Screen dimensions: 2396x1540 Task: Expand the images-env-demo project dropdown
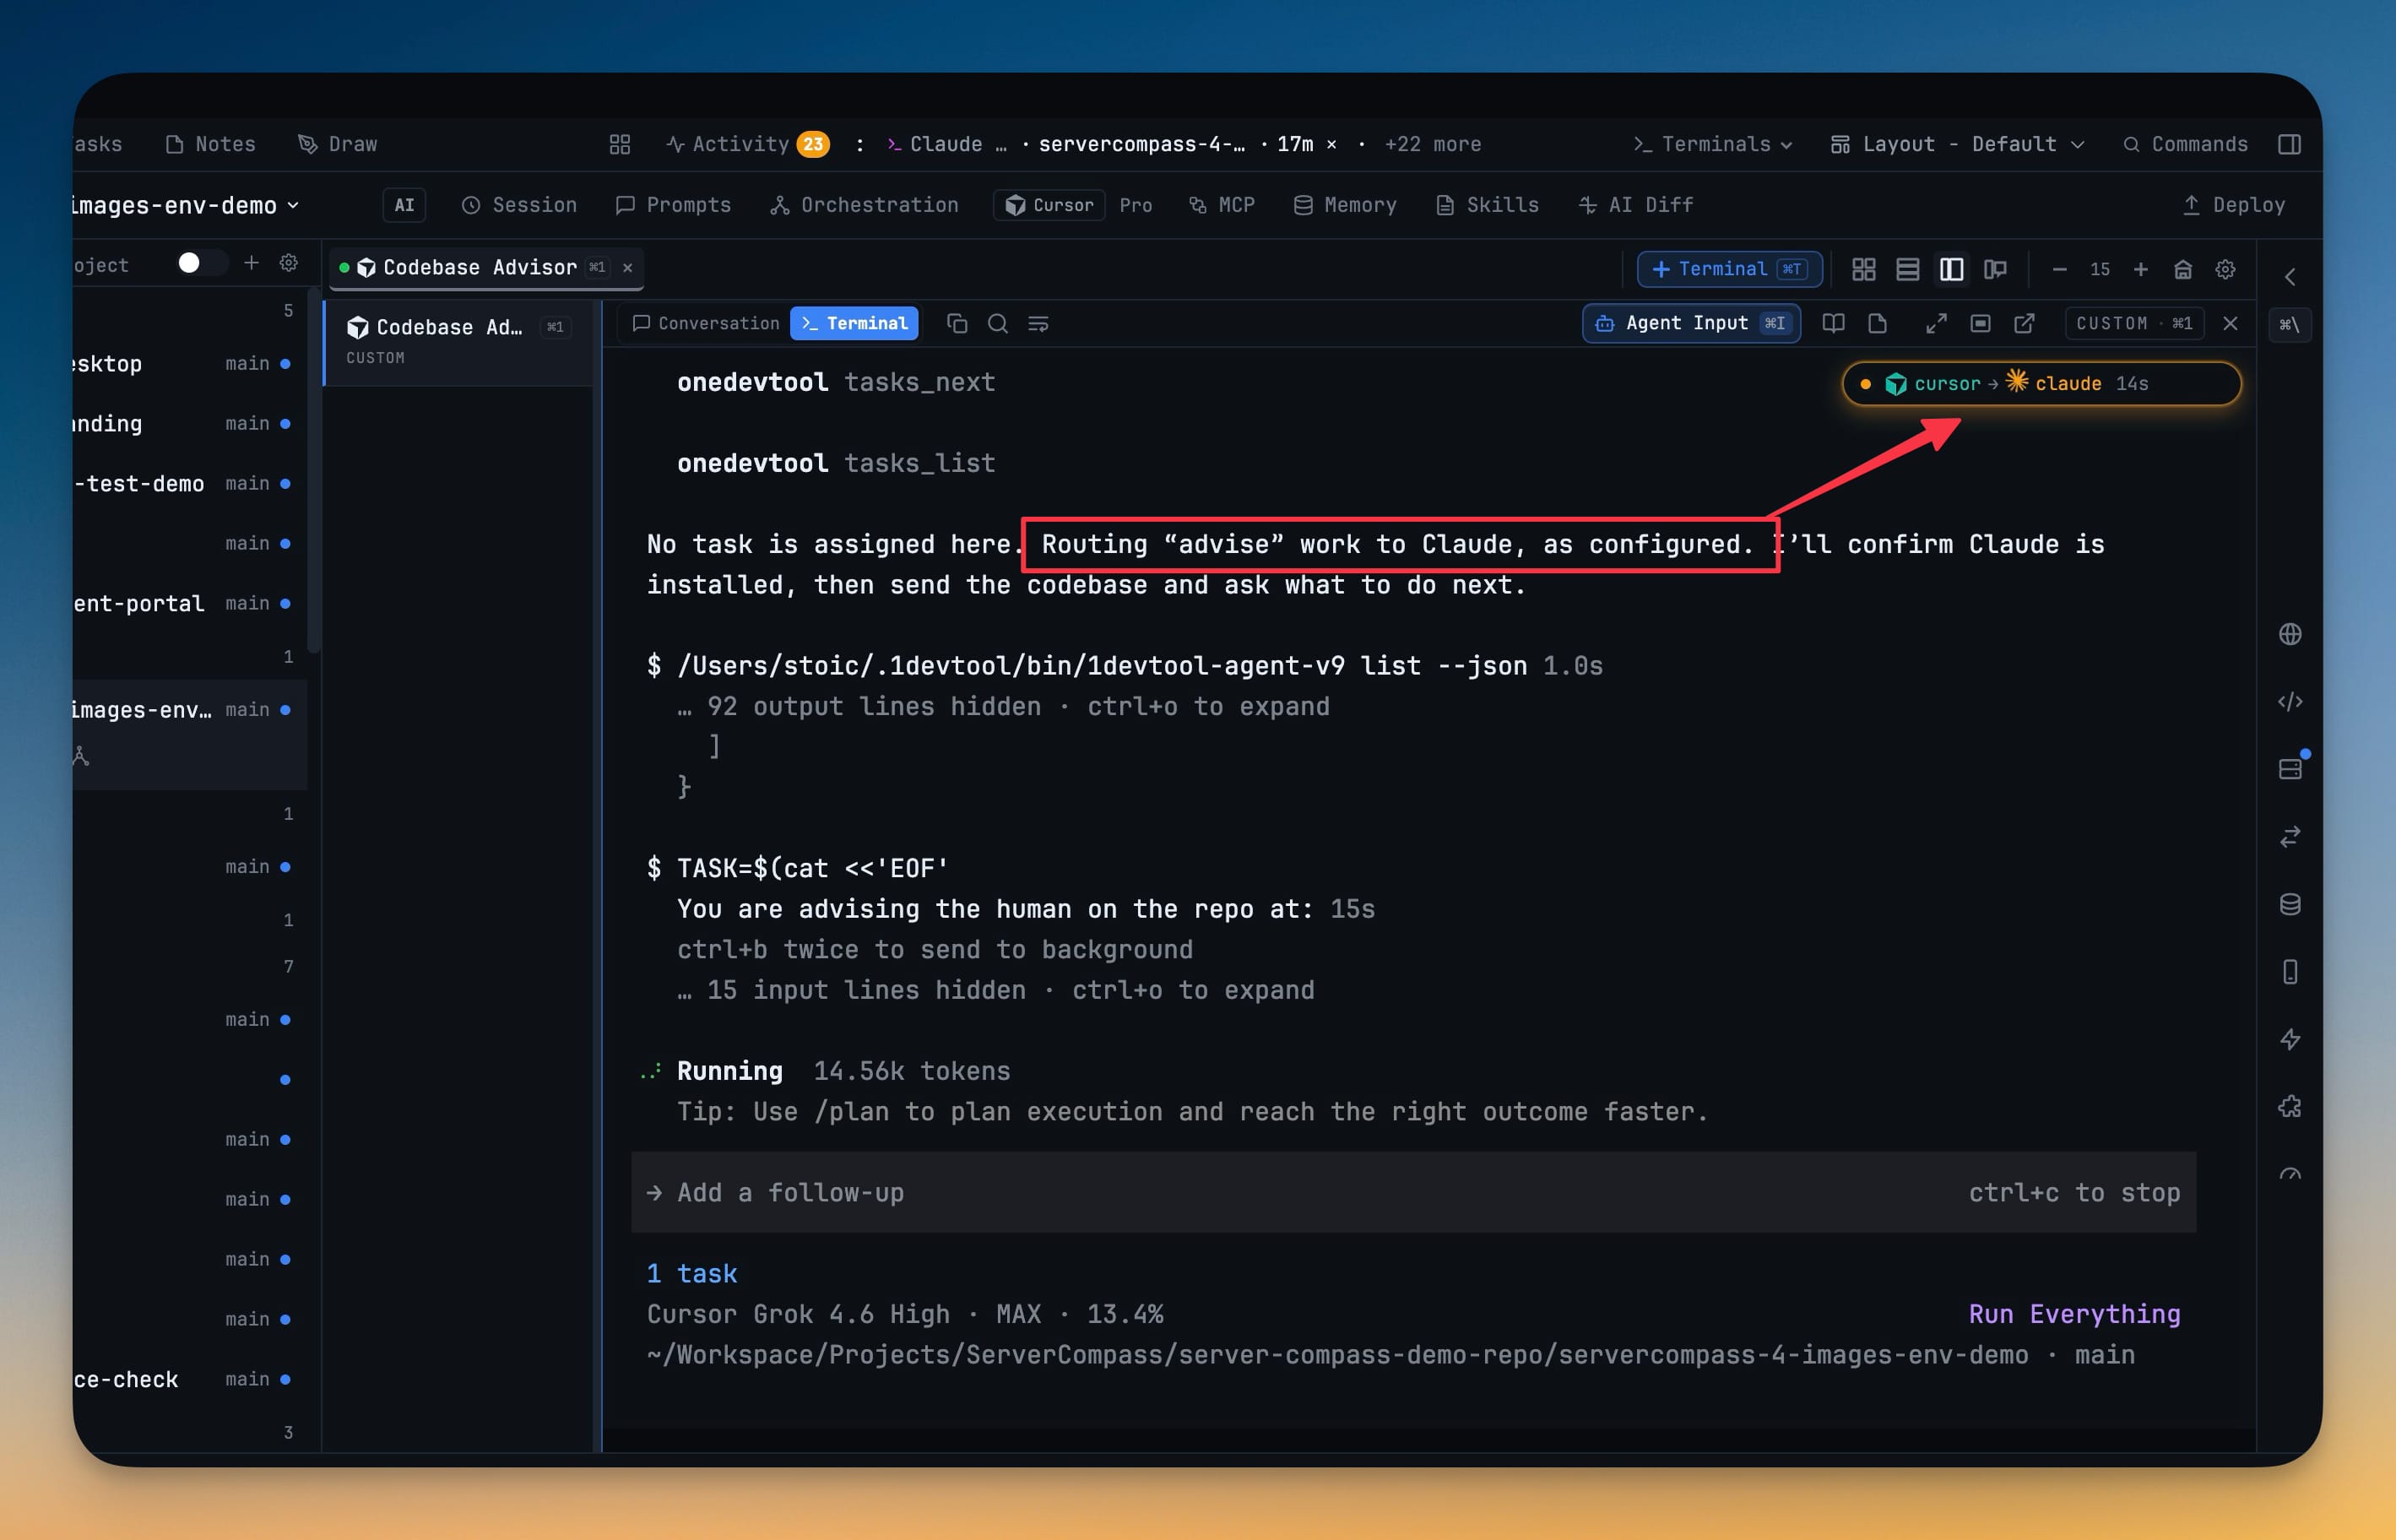coord(186,205)
